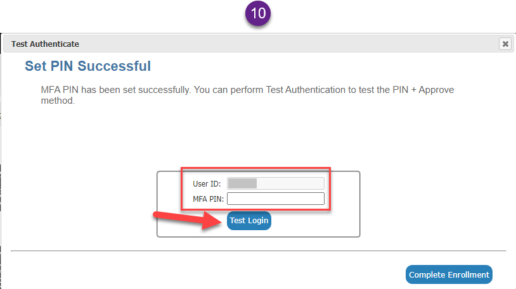516x289 pixels.
Task: Select the step 10 purple badge
Action: pyautogui.click(x=257, y=13)
